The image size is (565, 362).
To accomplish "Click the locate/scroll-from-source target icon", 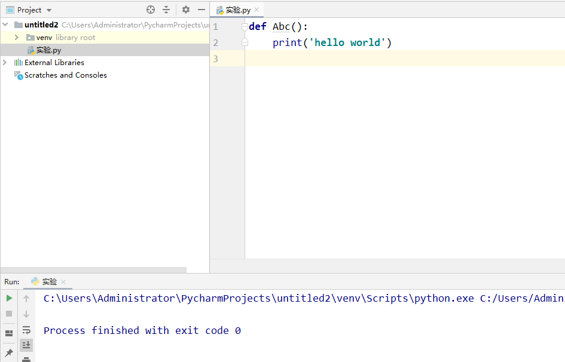I will 151,10.
